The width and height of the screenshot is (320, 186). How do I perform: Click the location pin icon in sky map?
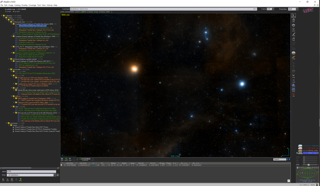(x=297, y=168)
